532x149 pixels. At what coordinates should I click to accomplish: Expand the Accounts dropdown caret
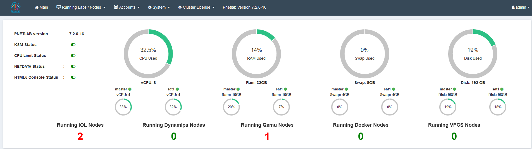click(x=139, y=8)
